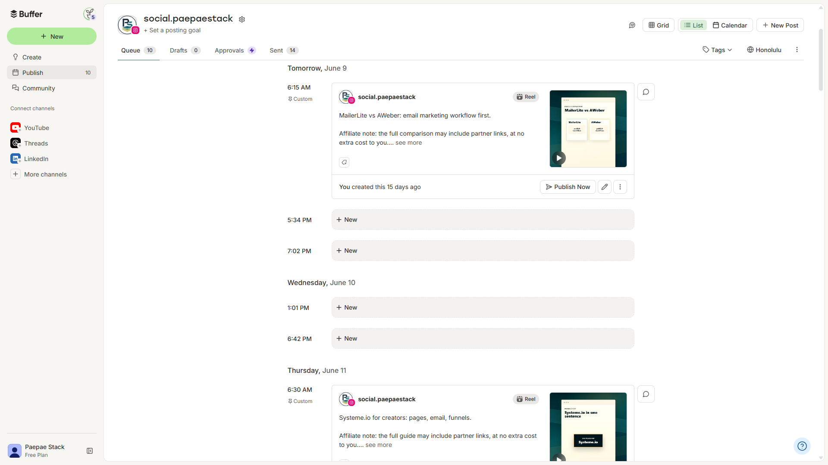The height and width of the screenshot is (465, 828).
Task: Add new post at 1:01 PM slot
Action: (483, 307)
